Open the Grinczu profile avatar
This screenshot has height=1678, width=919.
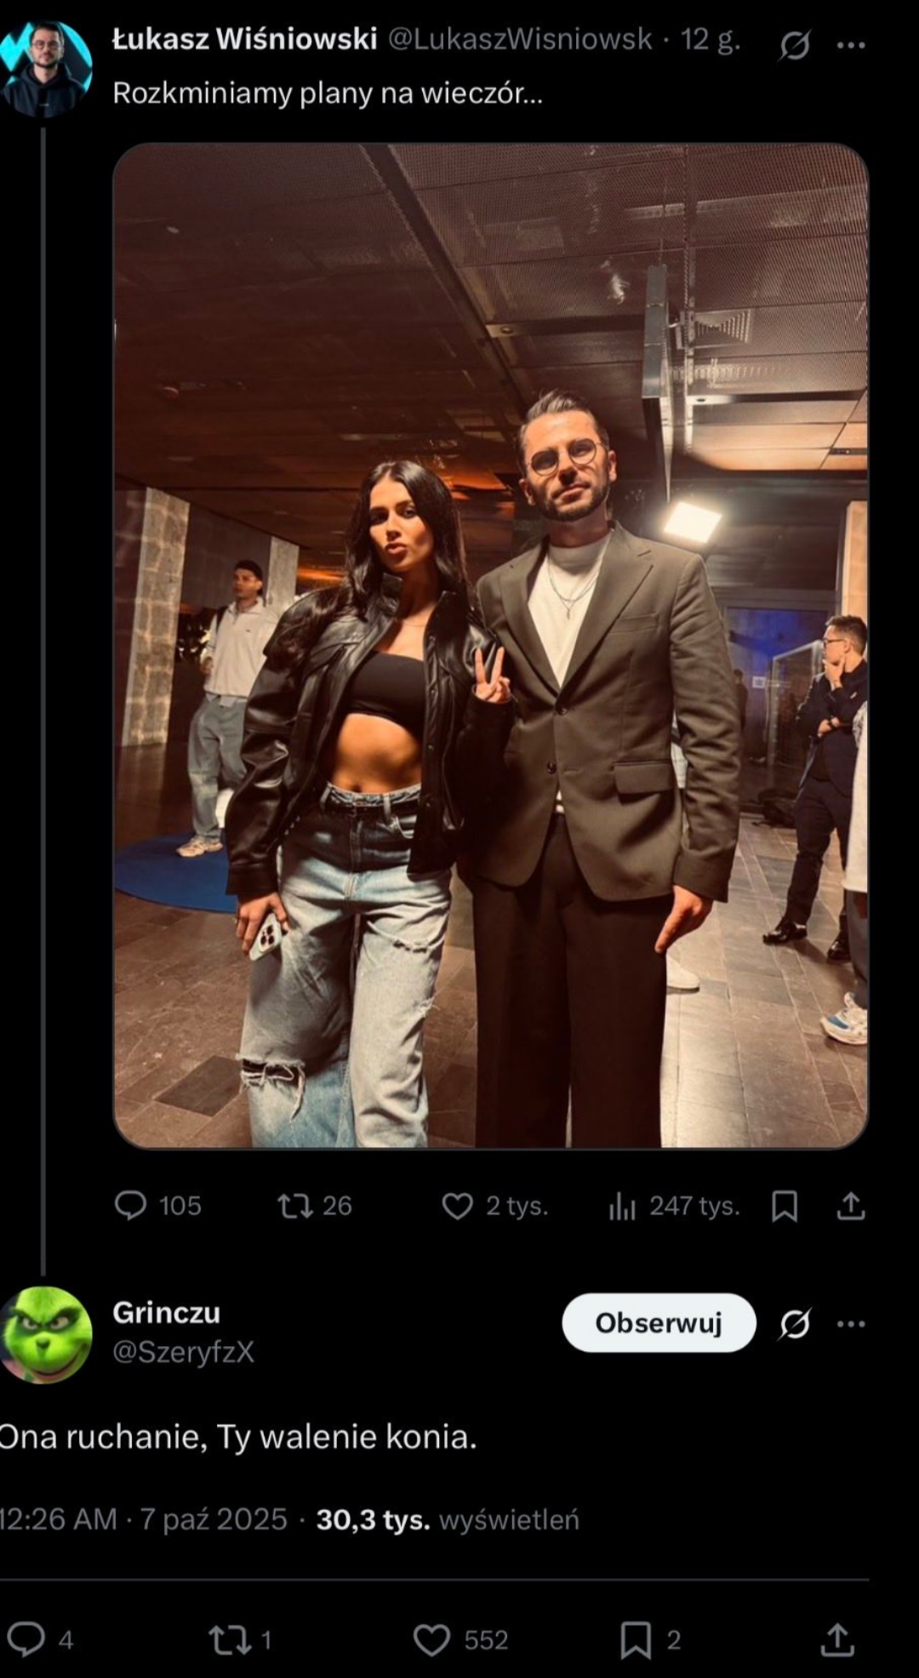[x=46, y=1333]
